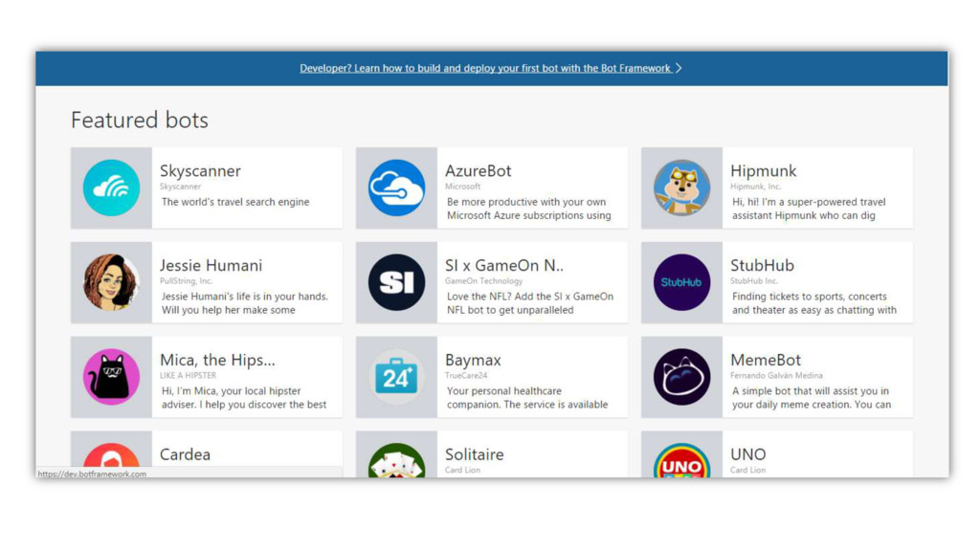Open Jessie Humani's portrait avatar
This screenshot has height=551, width=980.
(111, 282)
